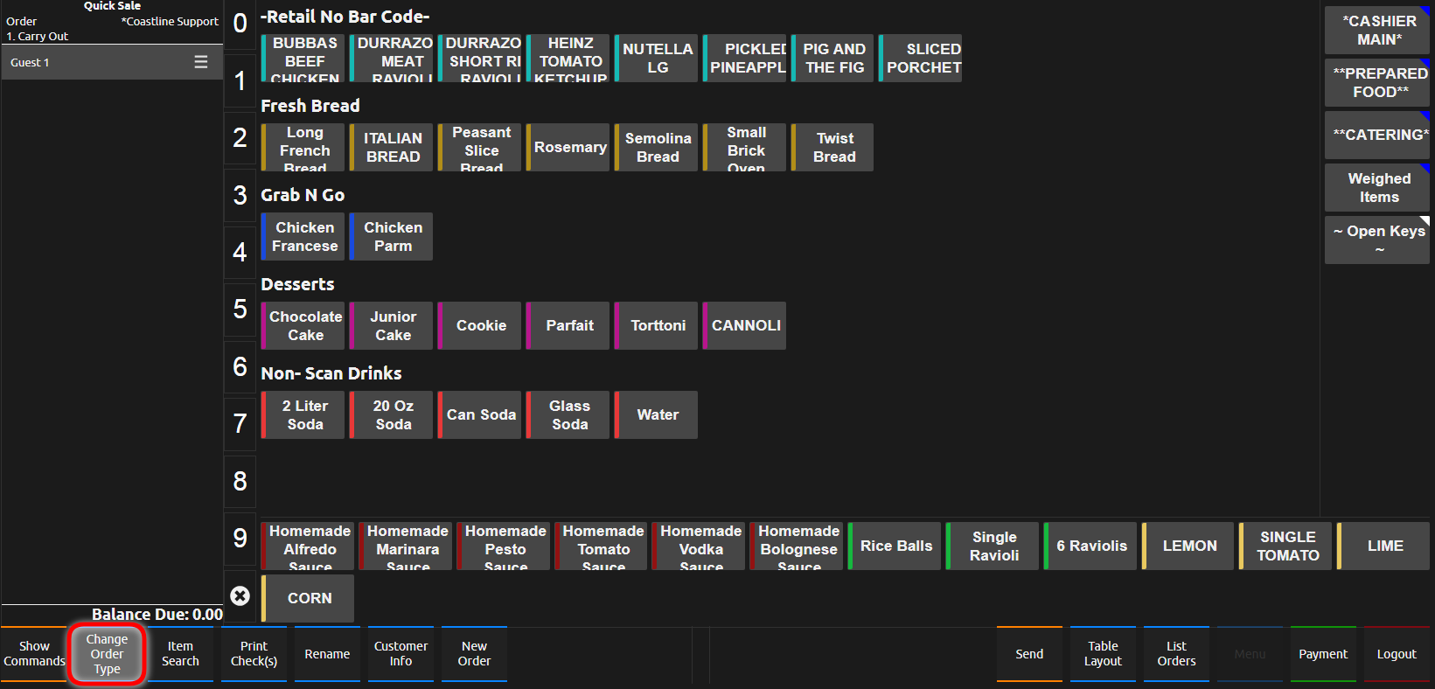1435x689 pixels.
Task: Add Rosemary bread item
Action: pyautogui.click(x=568, y=147)
